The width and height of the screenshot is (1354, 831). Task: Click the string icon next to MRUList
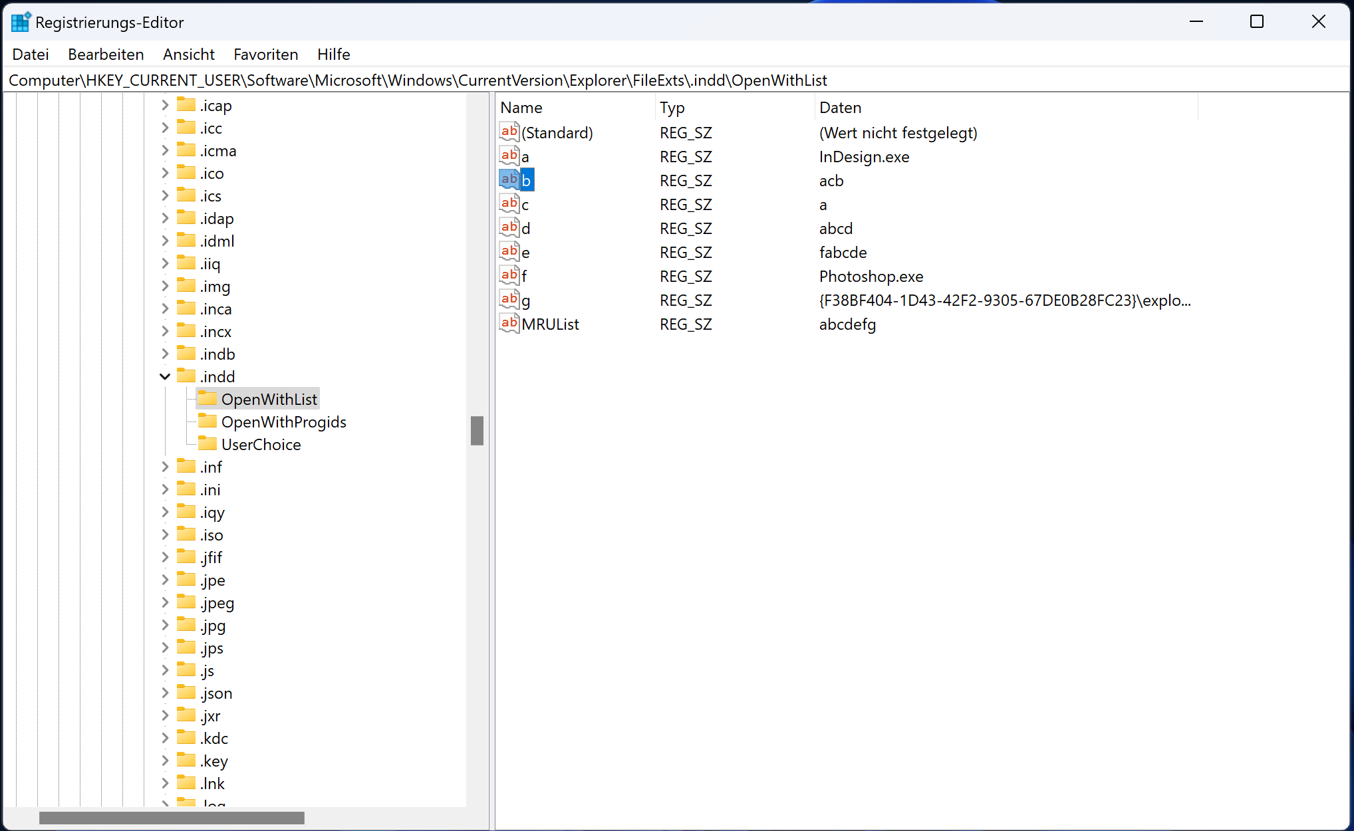point(509,323)
